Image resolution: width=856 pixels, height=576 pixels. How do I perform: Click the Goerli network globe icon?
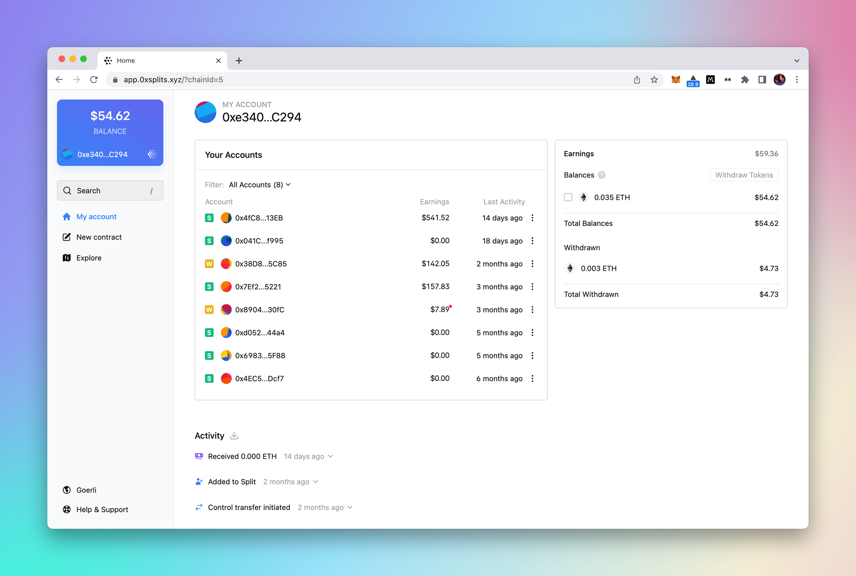click(67, 490)
